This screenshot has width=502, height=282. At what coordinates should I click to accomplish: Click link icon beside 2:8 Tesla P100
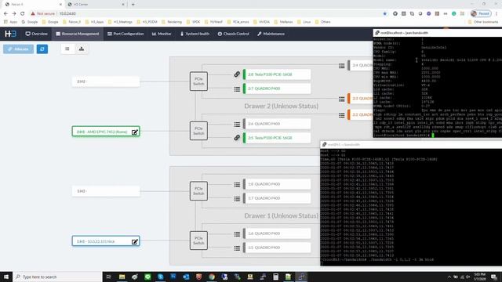237,74
